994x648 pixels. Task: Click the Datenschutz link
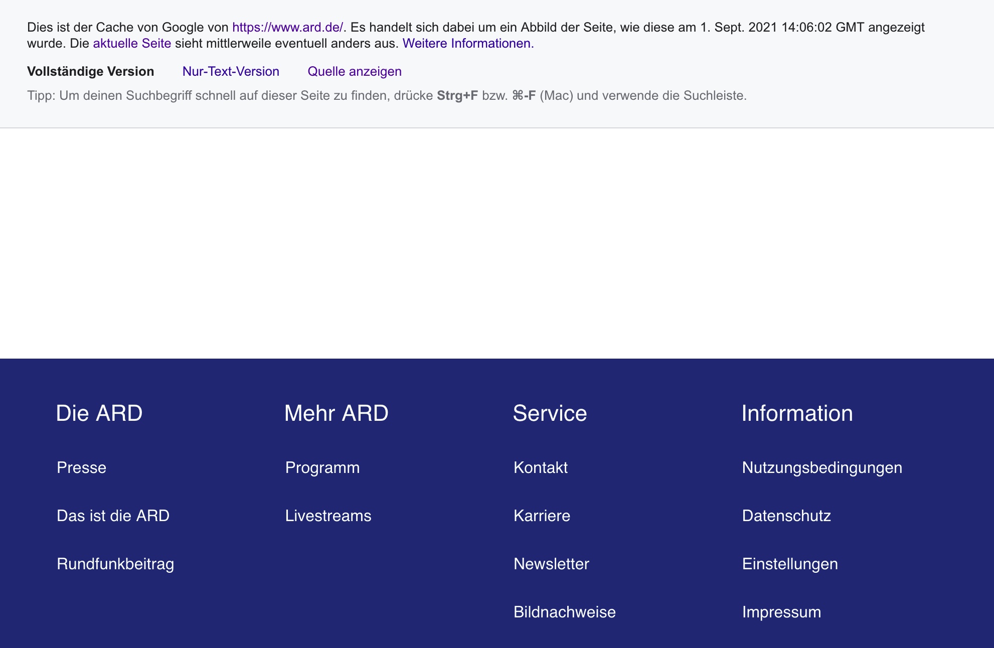(x=786, y=516)
